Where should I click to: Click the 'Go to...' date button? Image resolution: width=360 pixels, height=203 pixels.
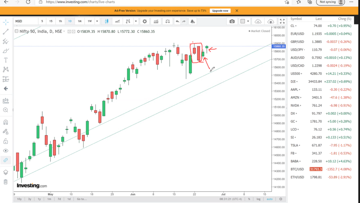pyautogui.click(x=81, y=199)
